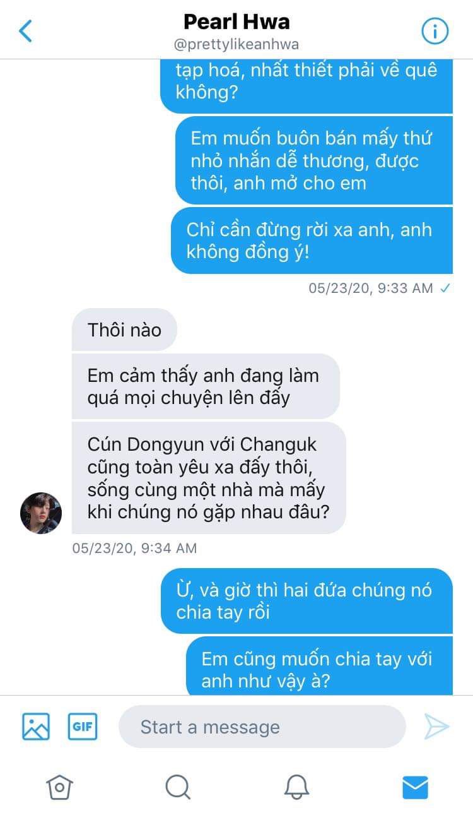473x820 pixels.
Task: Tap the 9:33 AM read checkmark
Action: (445, 288)
